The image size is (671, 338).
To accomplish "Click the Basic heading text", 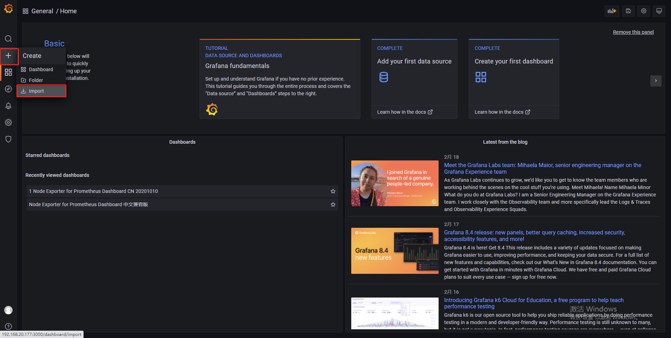I will 54,44.
